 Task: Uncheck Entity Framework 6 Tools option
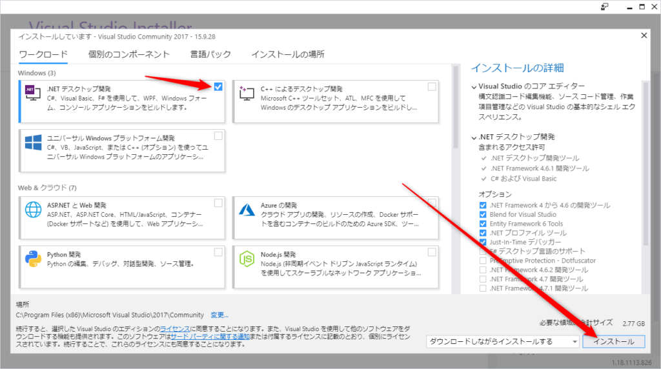(483, 224)
